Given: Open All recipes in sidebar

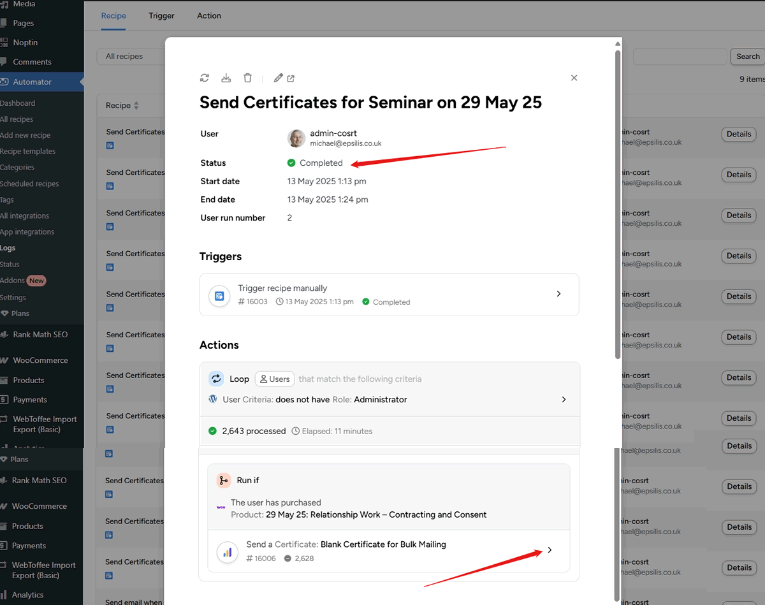Looking at the screenshot, I should tap(17, 119).
